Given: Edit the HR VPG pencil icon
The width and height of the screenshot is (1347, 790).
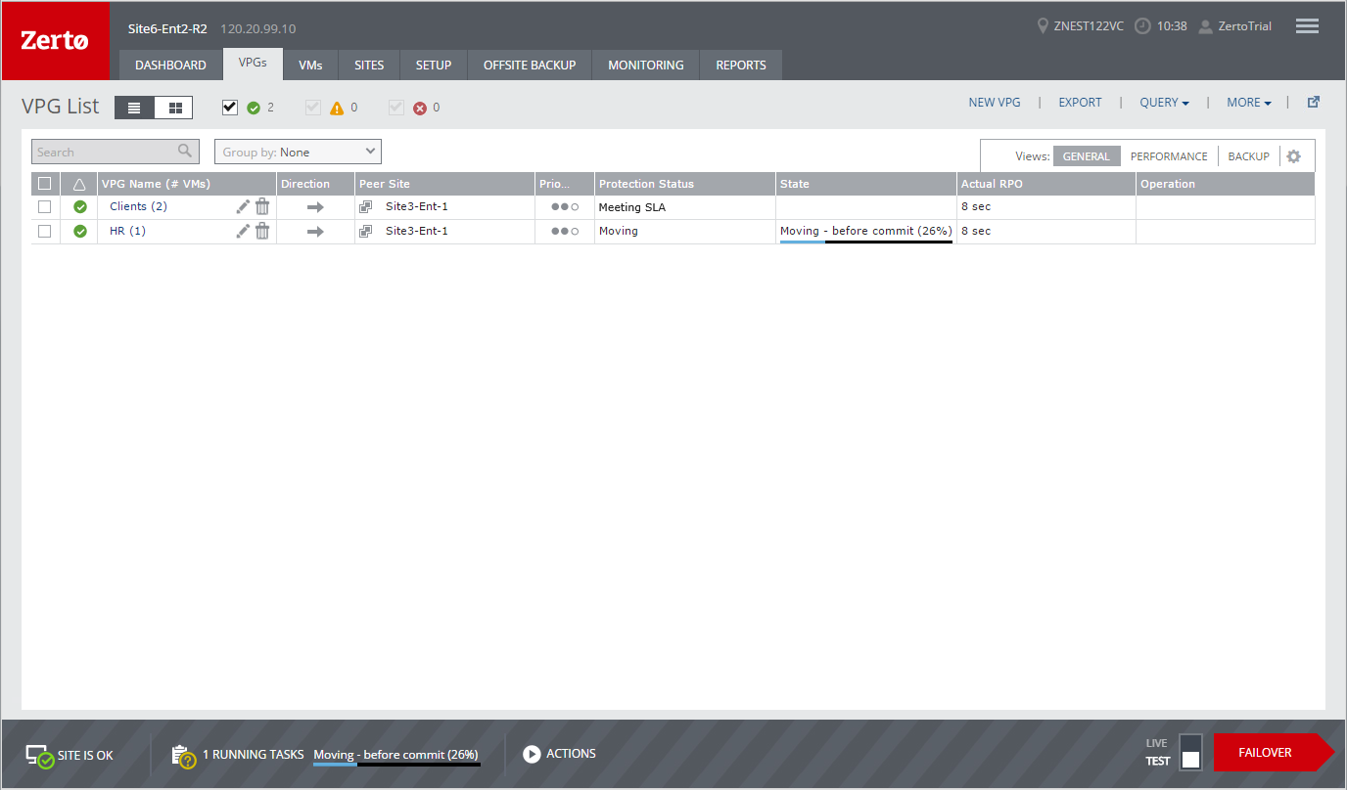Looking at the screenshot, I should click(243, 231).
